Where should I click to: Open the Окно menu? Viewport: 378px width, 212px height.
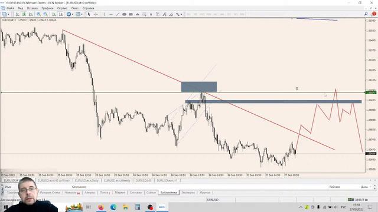(75, 8)
